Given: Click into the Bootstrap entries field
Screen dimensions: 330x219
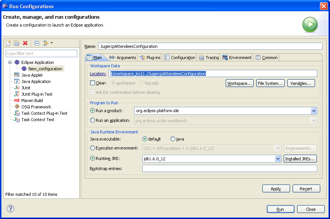Looking at the screenshot, I should (229, 169).
